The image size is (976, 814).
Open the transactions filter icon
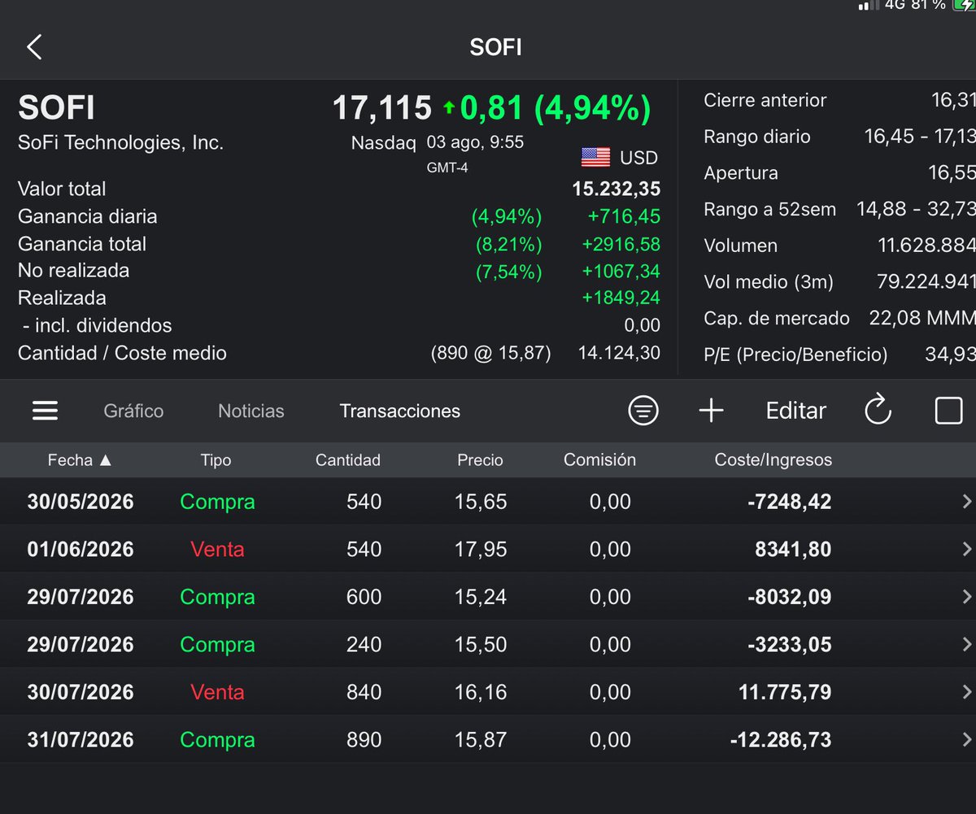click(643, 411)
